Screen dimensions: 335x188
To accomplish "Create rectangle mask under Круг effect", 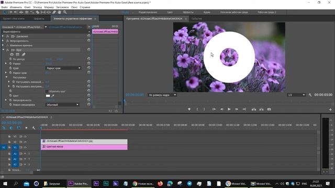I will tap(17, 54).
